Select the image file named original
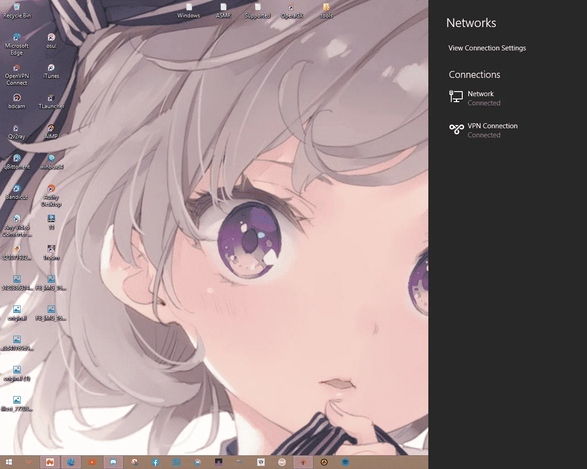 click(17, 313)
